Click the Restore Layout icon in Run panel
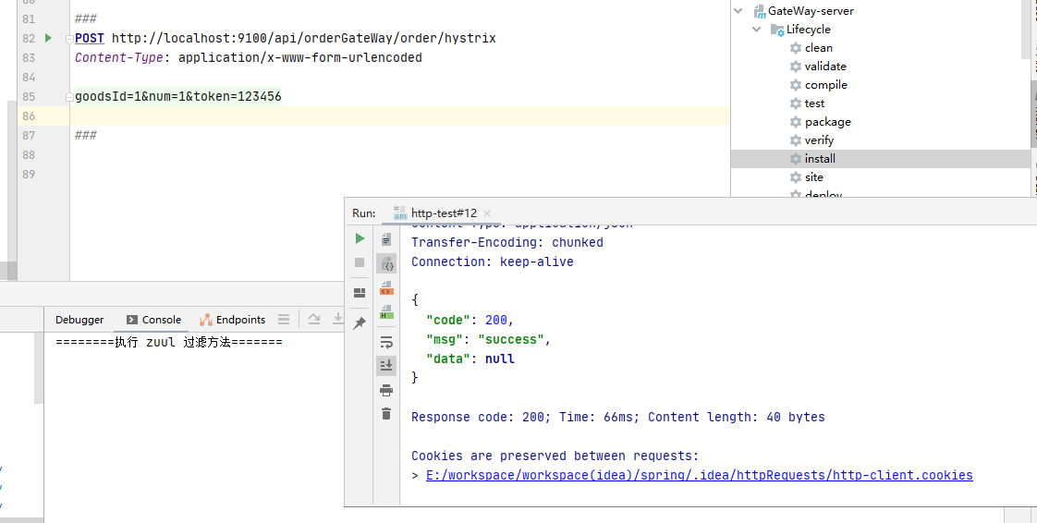 click(360, 293)
